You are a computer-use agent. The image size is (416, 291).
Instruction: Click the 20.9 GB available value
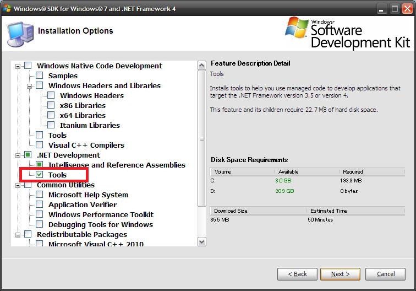(284, 191)
